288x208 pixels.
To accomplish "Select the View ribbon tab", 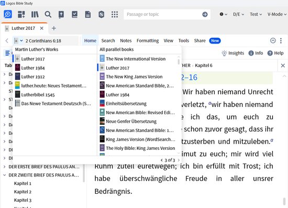I will point(169,41).
